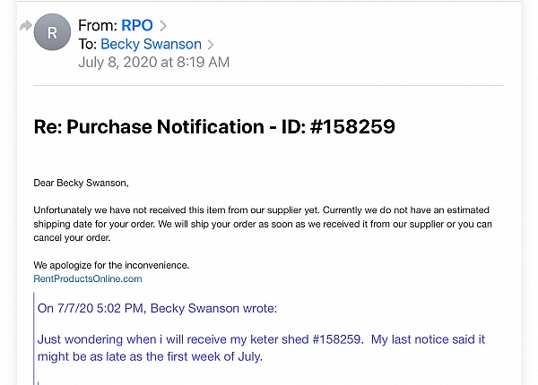The height and width of the screenshot is (385, 538).
Task: Expand the chevron after Becky Swanson
Action: [x=211, y=45]
